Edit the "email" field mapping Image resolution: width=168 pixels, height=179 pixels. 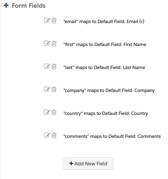coord(47,20)
